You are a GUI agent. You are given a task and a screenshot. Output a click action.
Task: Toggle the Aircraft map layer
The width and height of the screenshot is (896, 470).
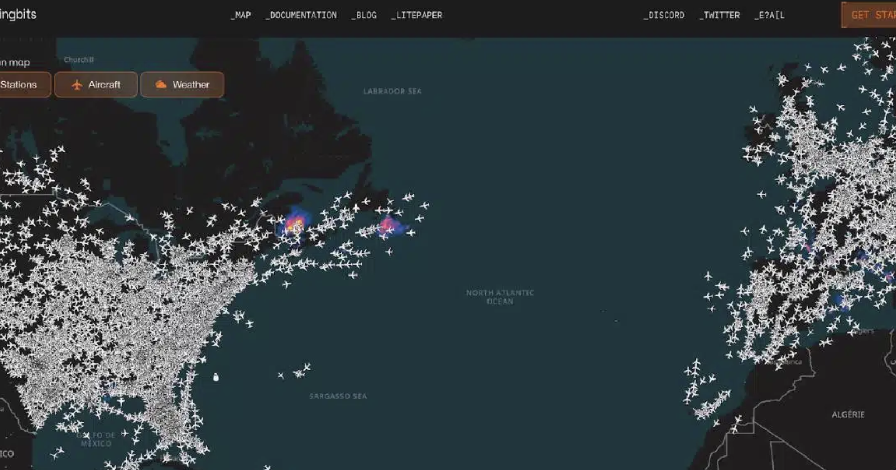[96, 85]
